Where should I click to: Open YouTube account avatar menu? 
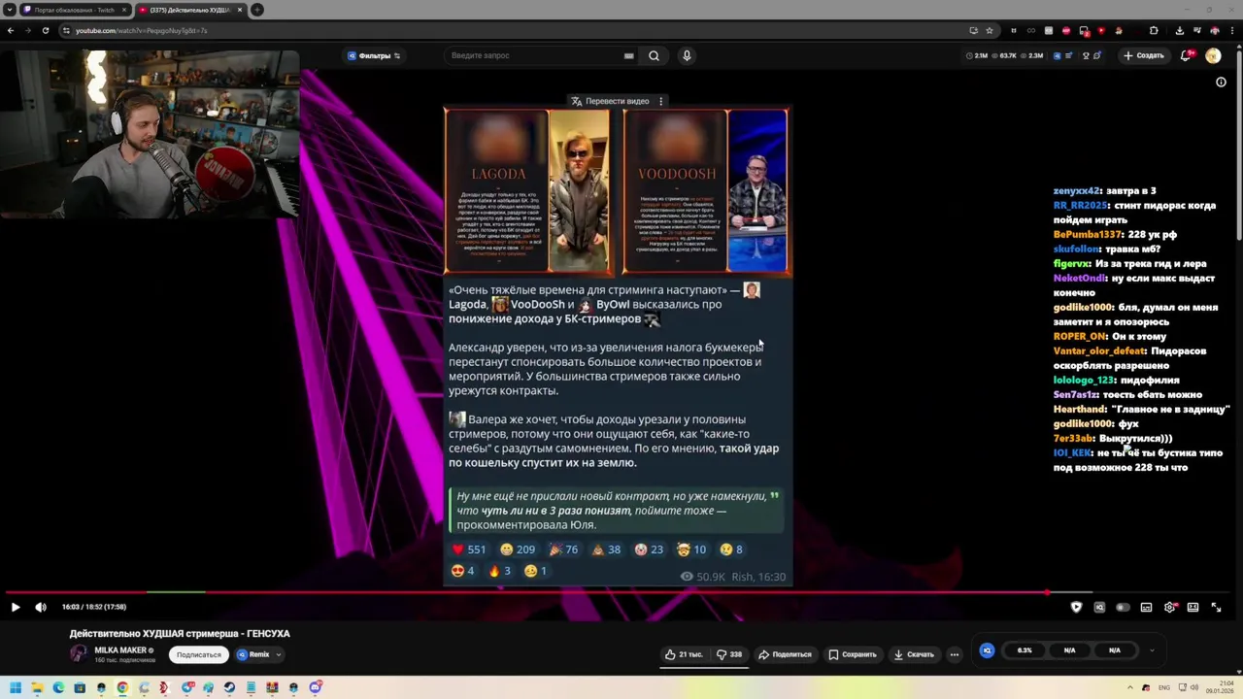(1213, 55)
